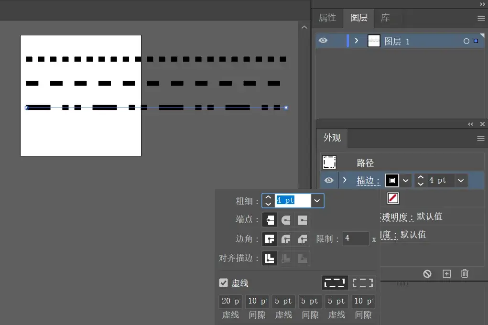
Task: Click the path thumbnail in Appearance panel
Action: (x=329, y=162)
